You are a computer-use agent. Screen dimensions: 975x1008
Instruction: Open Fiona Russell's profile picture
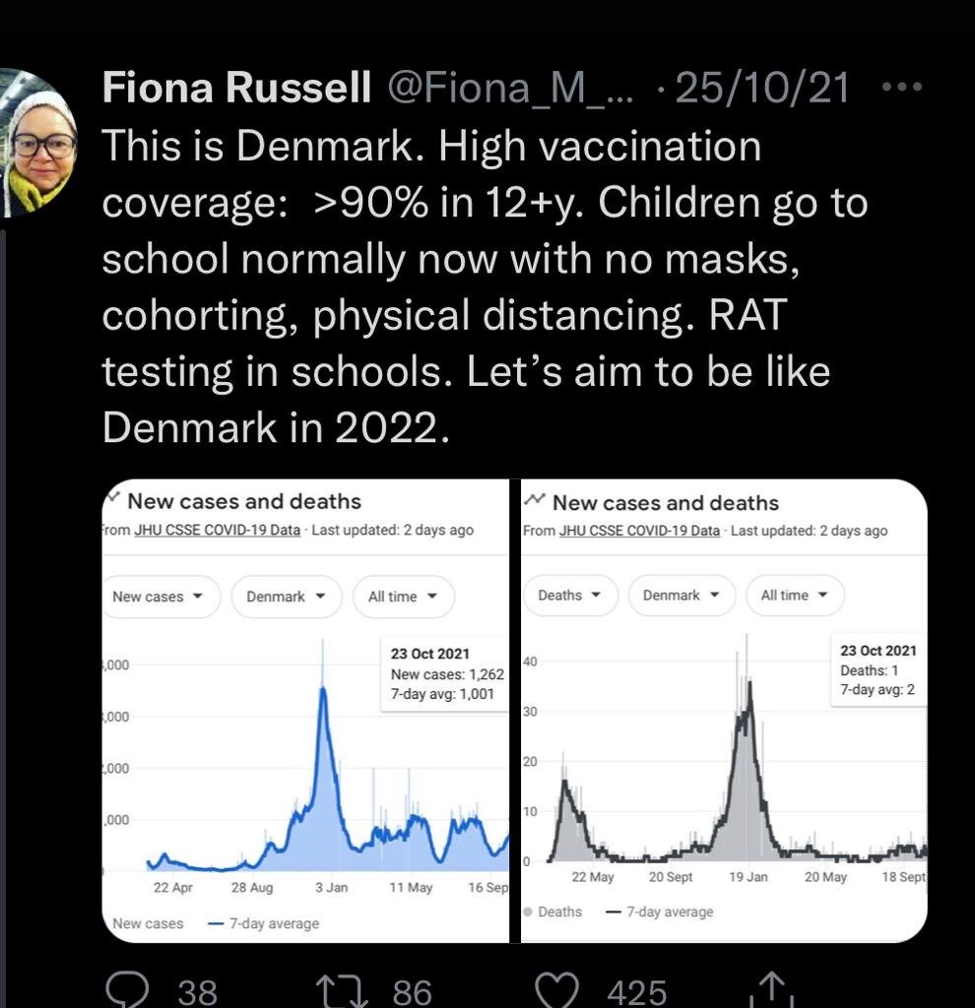(x=37, y=143)
